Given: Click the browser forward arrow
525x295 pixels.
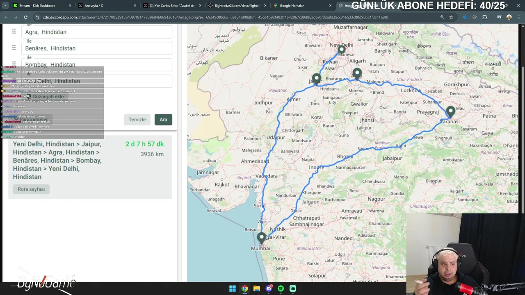Looking at the screenshot, I should (x=16, y=17).
